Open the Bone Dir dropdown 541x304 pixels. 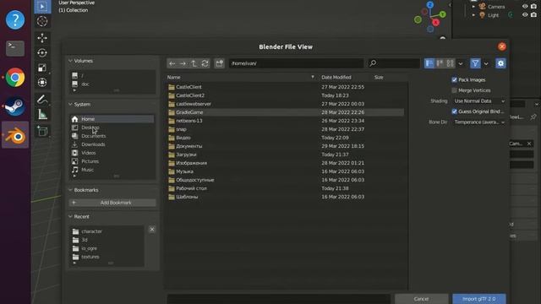pyautogui.click(x=479, y=122)
